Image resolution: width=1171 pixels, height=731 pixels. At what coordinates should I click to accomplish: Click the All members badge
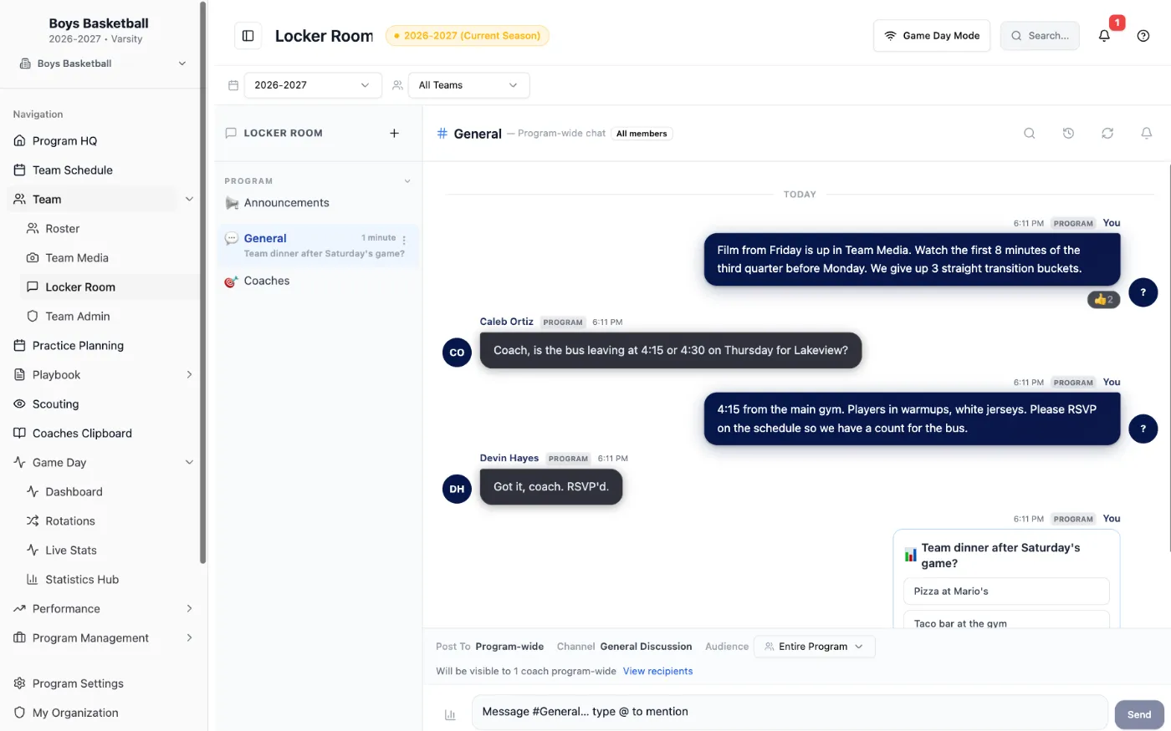642,134
